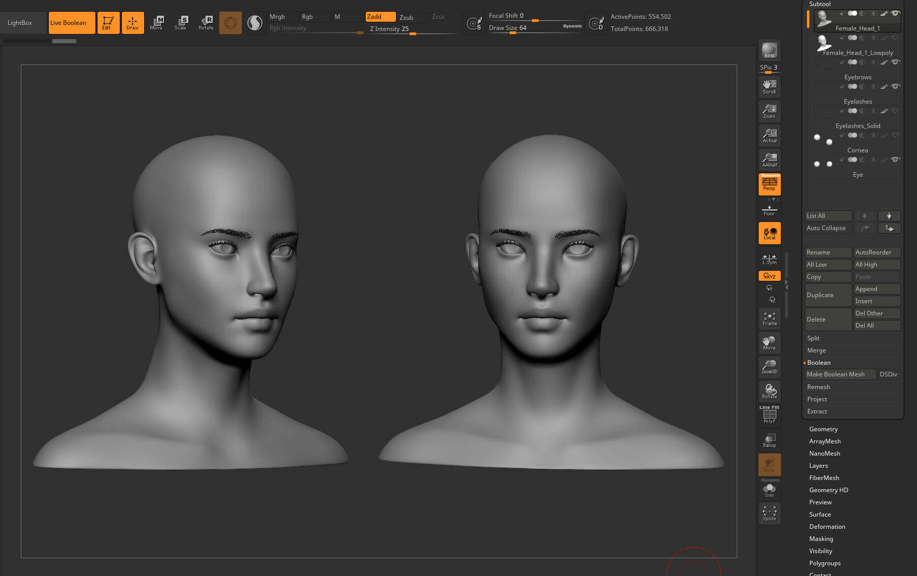Click the Zoom3D navigation icon
917x576 pixels.
(x=769, y=367)
